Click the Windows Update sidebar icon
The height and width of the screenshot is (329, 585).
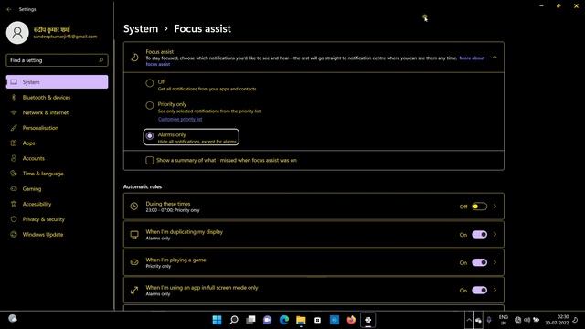[14, 235]
